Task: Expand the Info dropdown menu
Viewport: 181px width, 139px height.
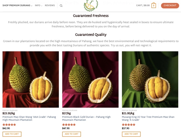Action: [x=38, y=5]
